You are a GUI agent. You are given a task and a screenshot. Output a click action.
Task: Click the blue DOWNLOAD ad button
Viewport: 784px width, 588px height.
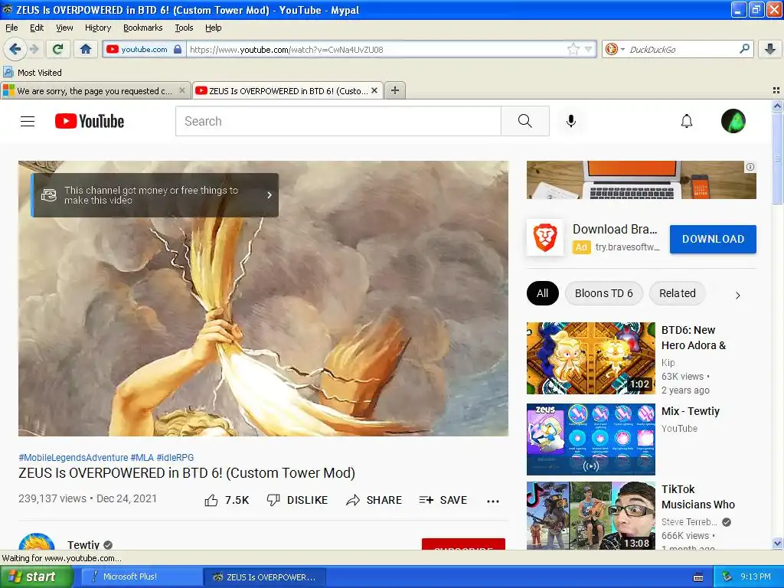[713, 239]
